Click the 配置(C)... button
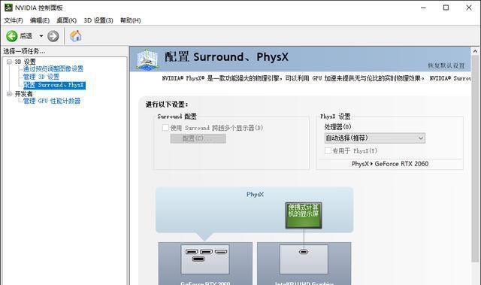 (x=198, y=138)
